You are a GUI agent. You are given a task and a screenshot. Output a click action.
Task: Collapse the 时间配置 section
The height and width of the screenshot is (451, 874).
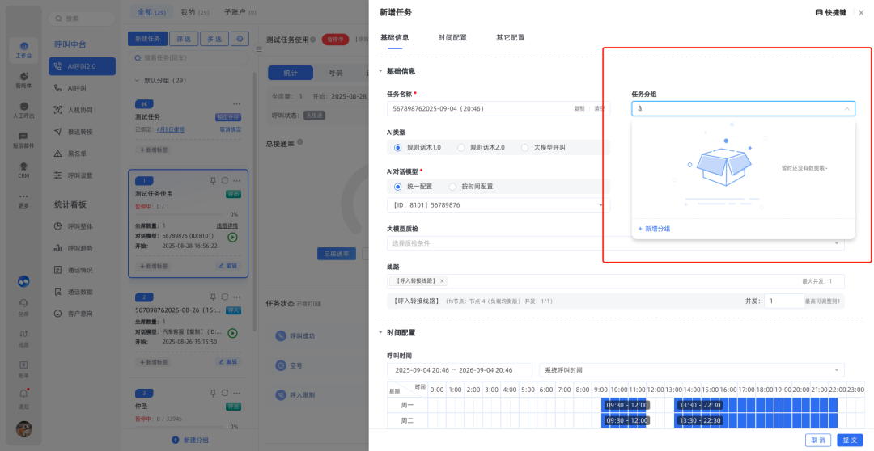coord(381,332)
